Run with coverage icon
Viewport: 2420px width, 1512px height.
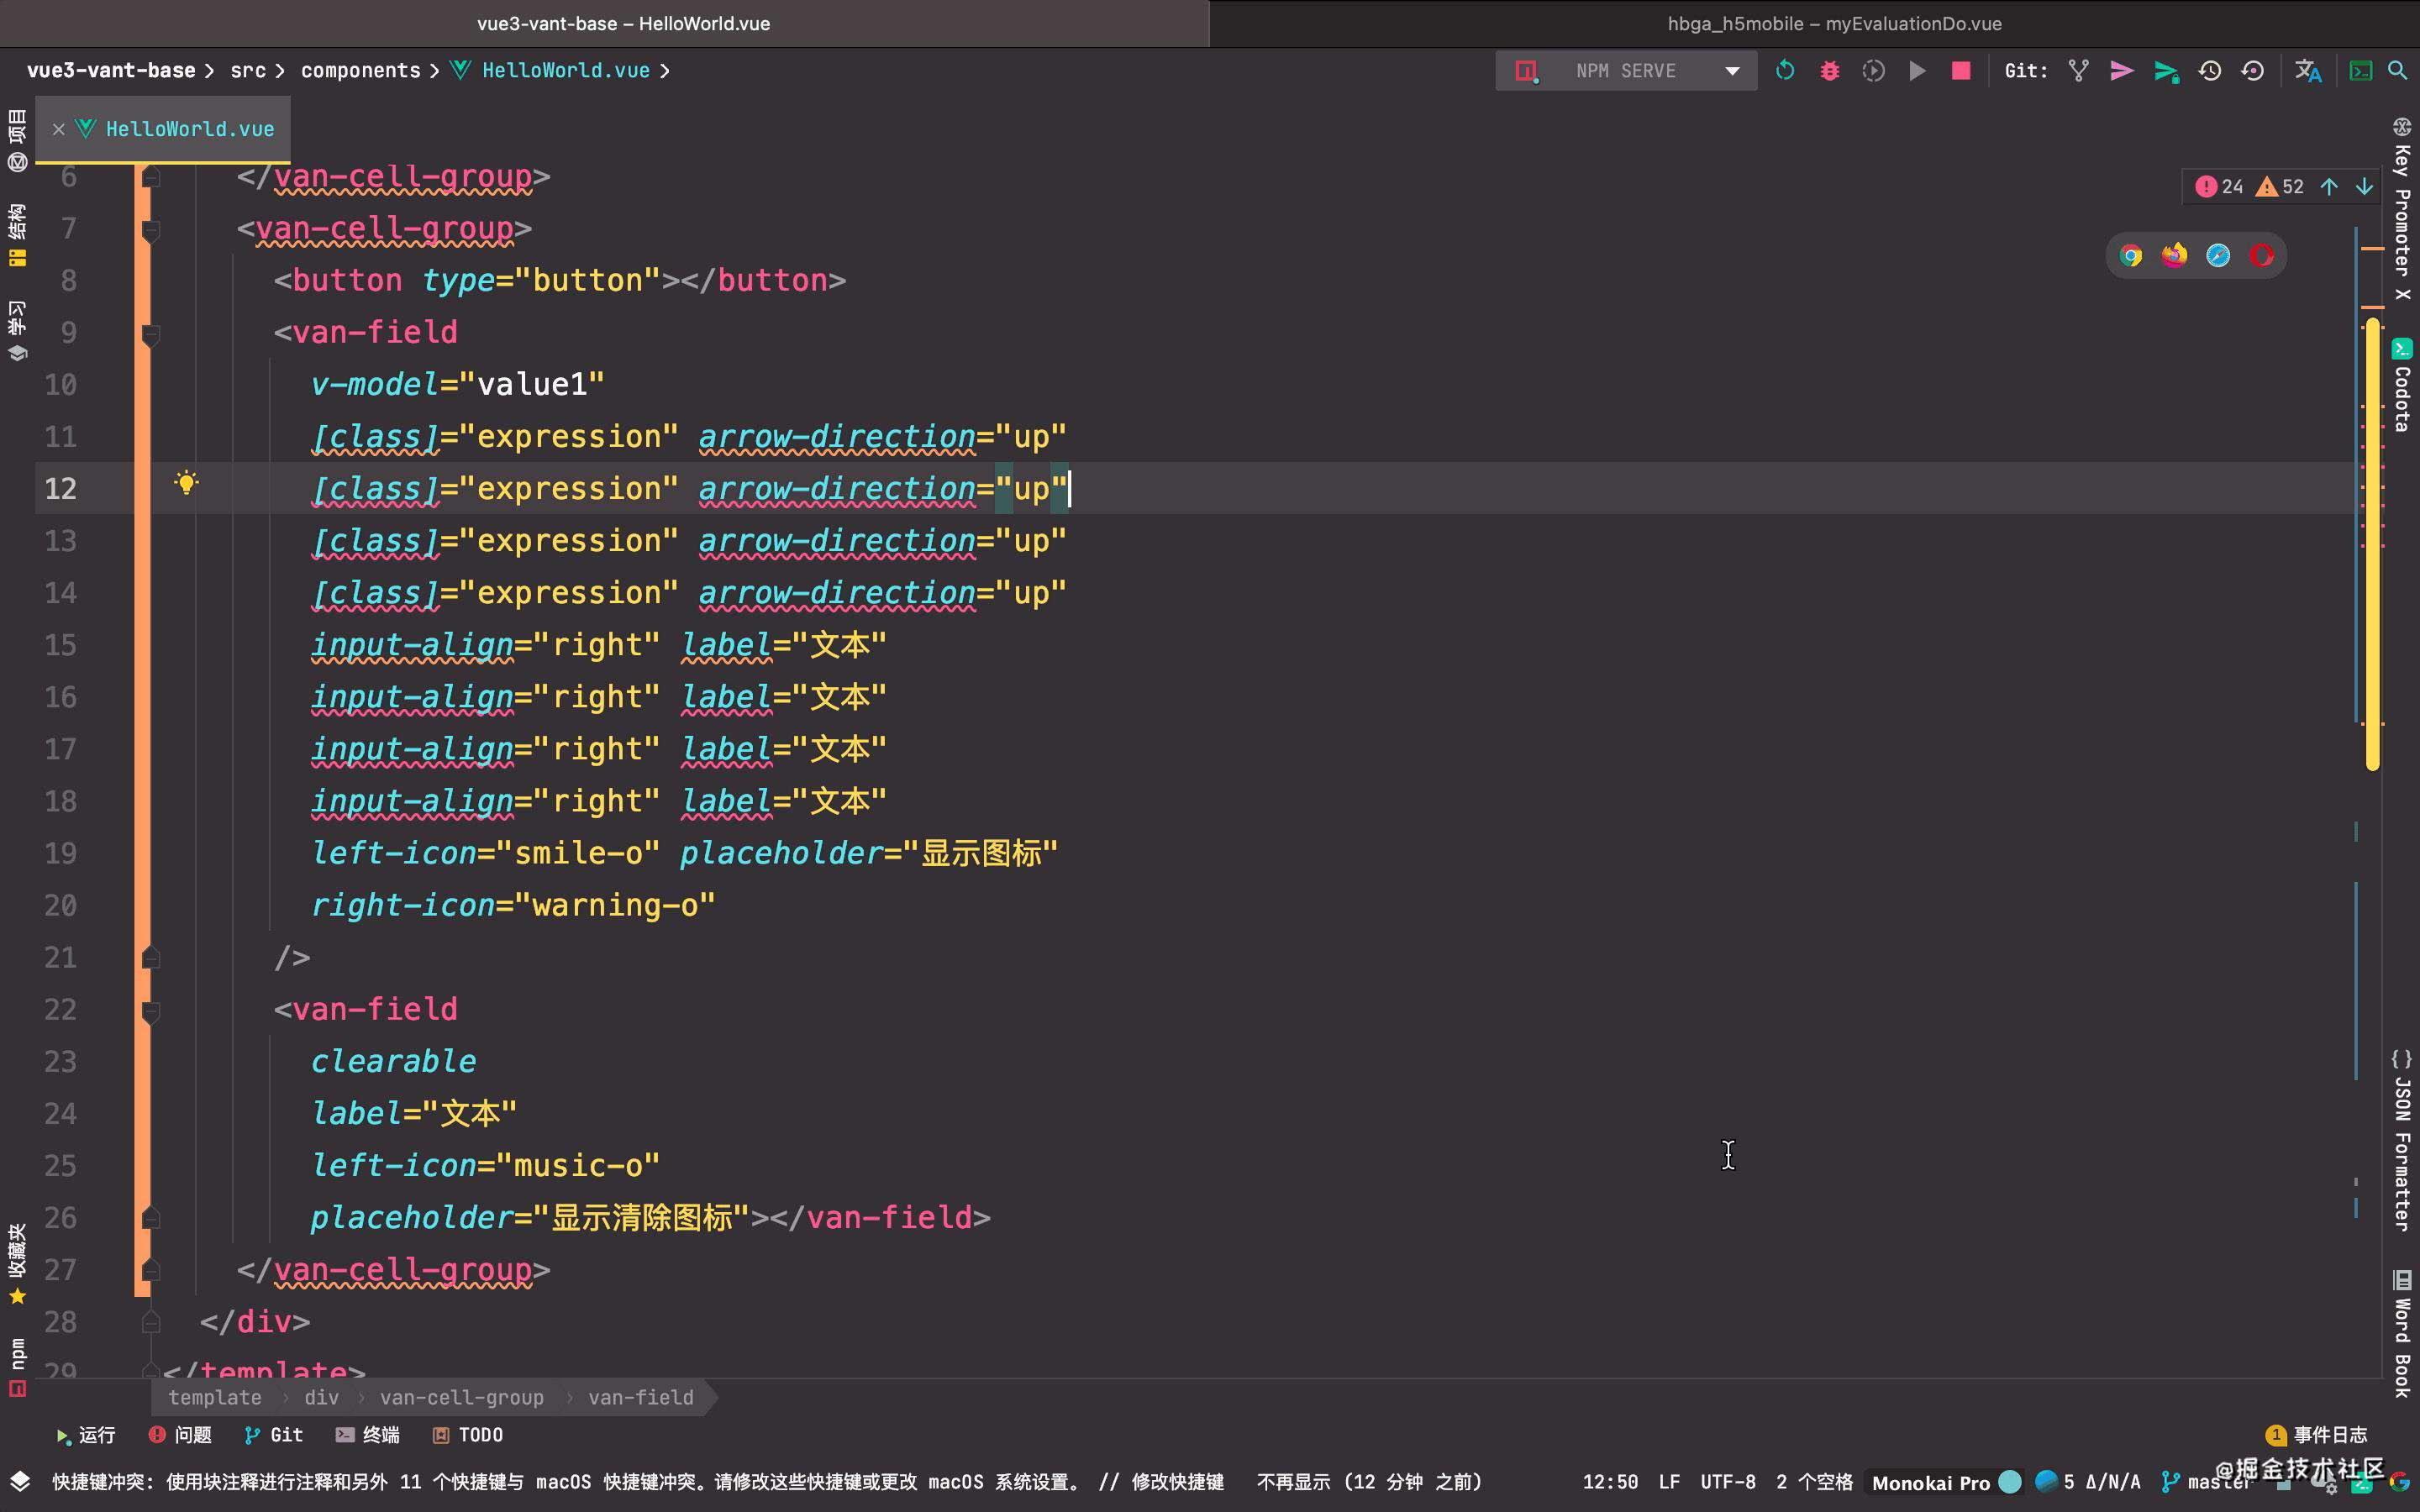[x=1873, y=71]
